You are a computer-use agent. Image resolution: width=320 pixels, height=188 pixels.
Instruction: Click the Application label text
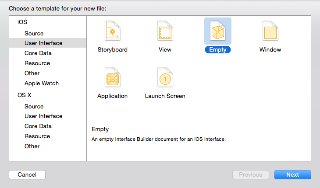coord(113,96)
